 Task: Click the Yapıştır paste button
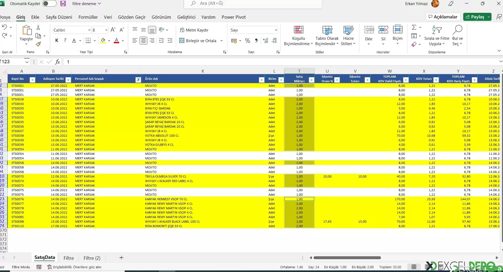point(26,34)
